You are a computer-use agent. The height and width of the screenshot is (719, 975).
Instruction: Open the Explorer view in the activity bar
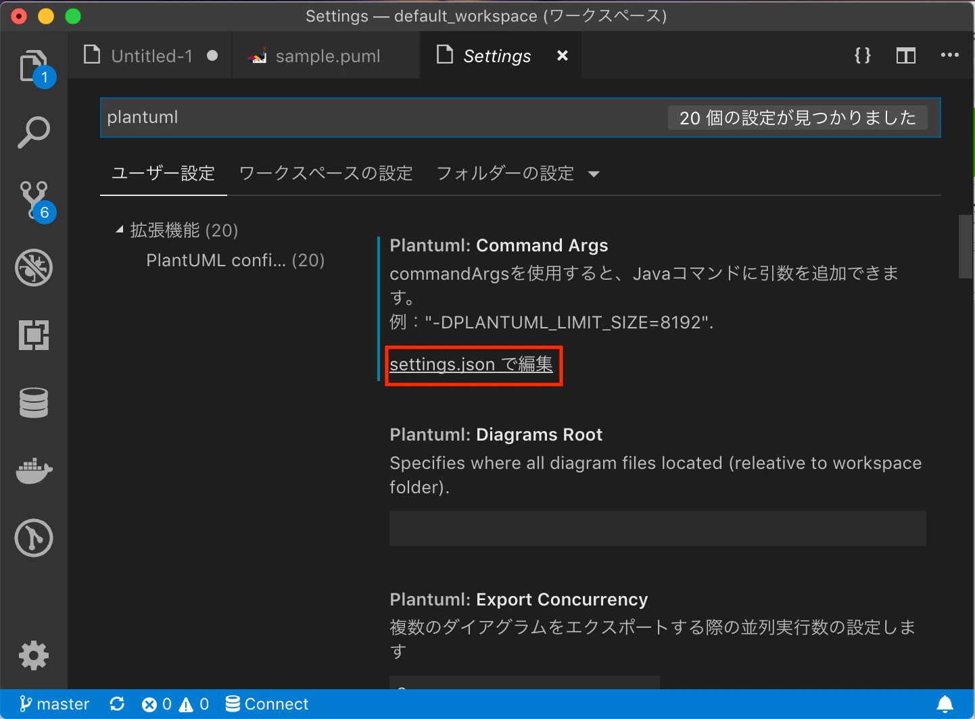[33, 64]
